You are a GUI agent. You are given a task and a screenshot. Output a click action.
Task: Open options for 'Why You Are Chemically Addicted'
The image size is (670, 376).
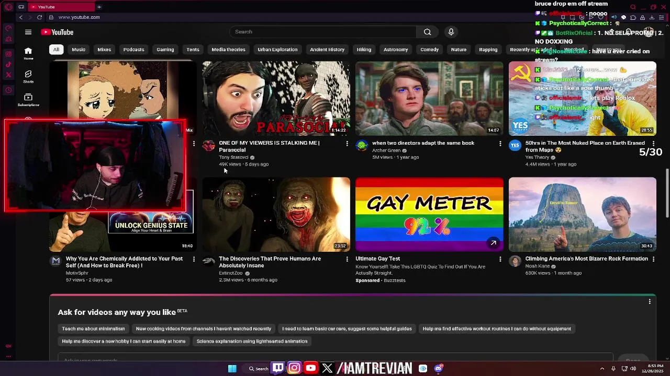coord(194,260)
